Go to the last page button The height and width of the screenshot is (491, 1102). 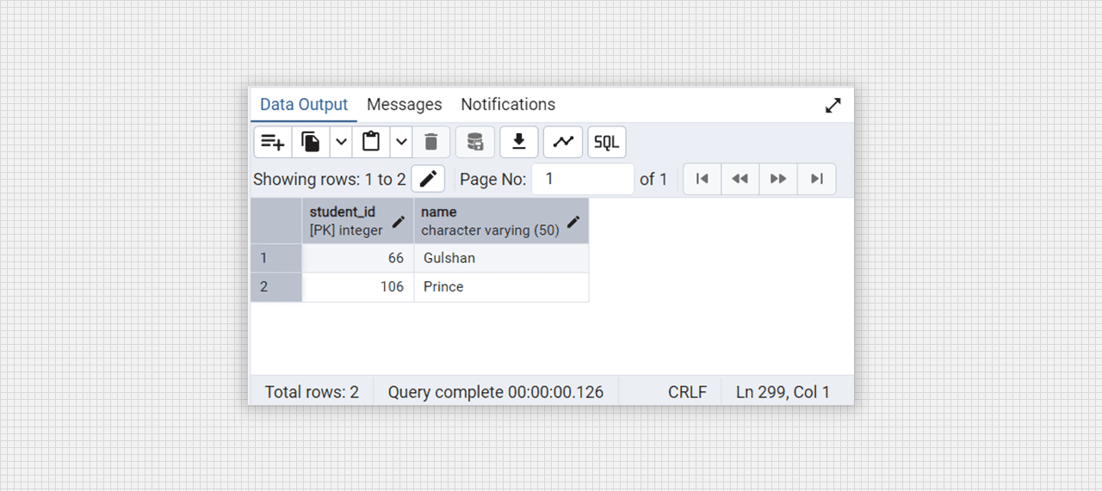(817, 179)
